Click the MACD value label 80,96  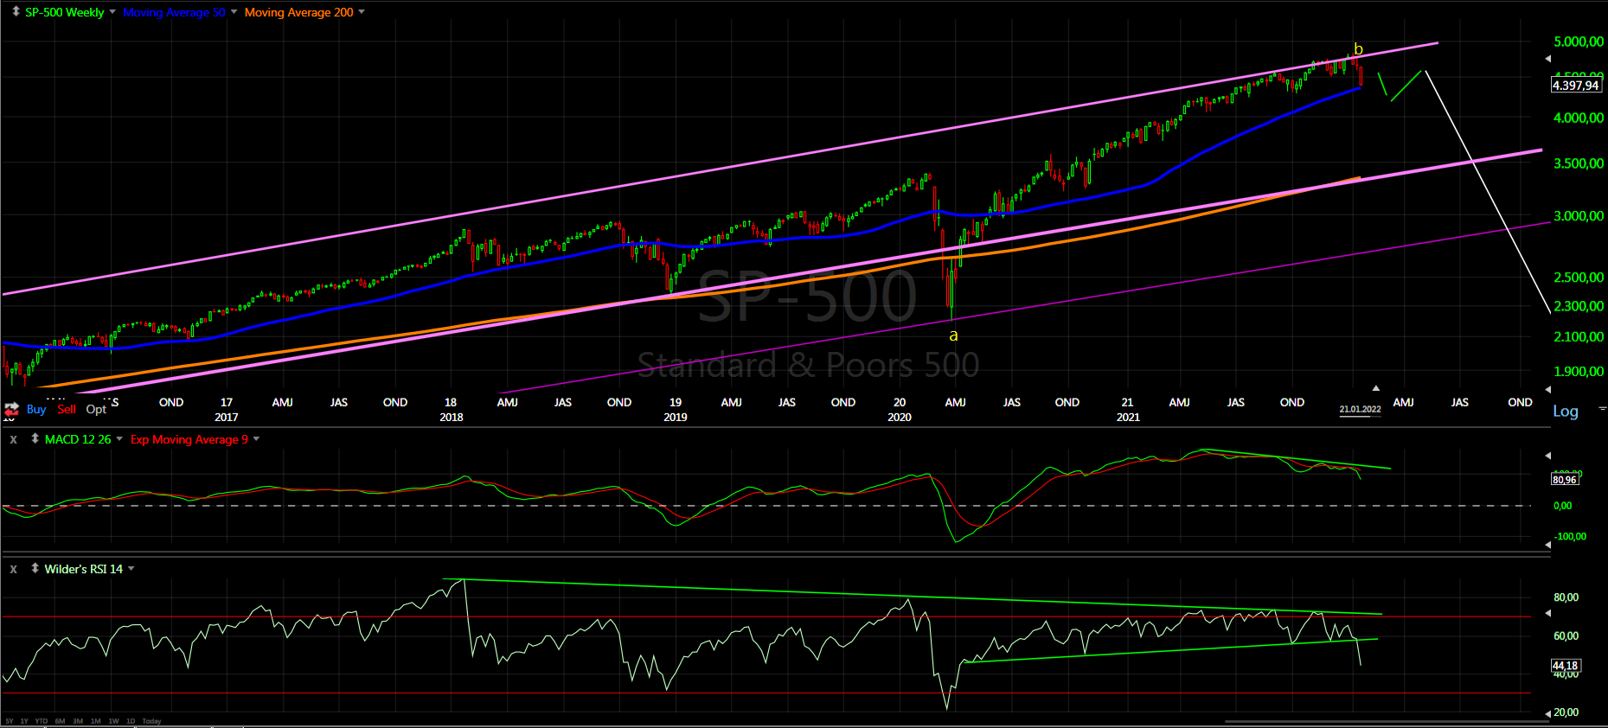click(x=1564, y=479)
